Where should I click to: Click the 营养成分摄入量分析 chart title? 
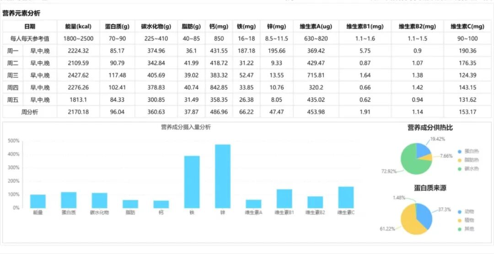tap(186, 127)
